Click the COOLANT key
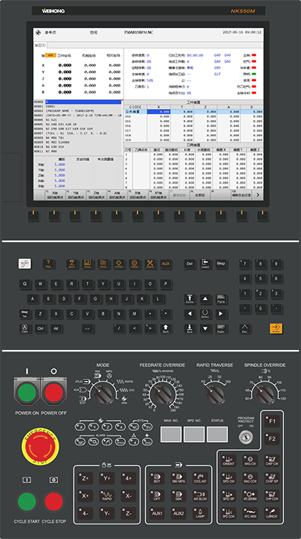The width and height of the screenshot is (301, 539). pos(200,479)
